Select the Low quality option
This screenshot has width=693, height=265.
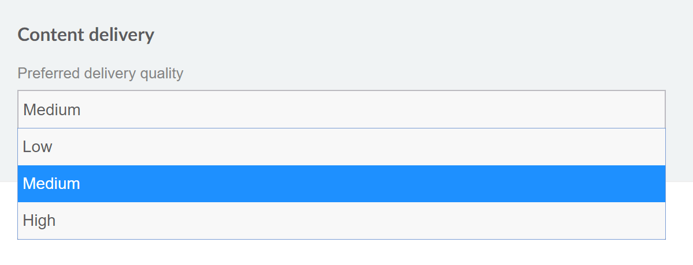(341, 147)
